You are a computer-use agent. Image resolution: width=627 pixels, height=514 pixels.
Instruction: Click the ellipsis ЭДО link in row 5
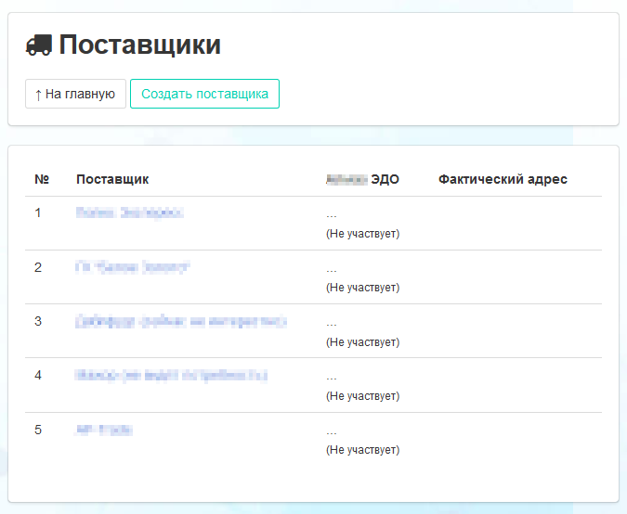[332, 431]
